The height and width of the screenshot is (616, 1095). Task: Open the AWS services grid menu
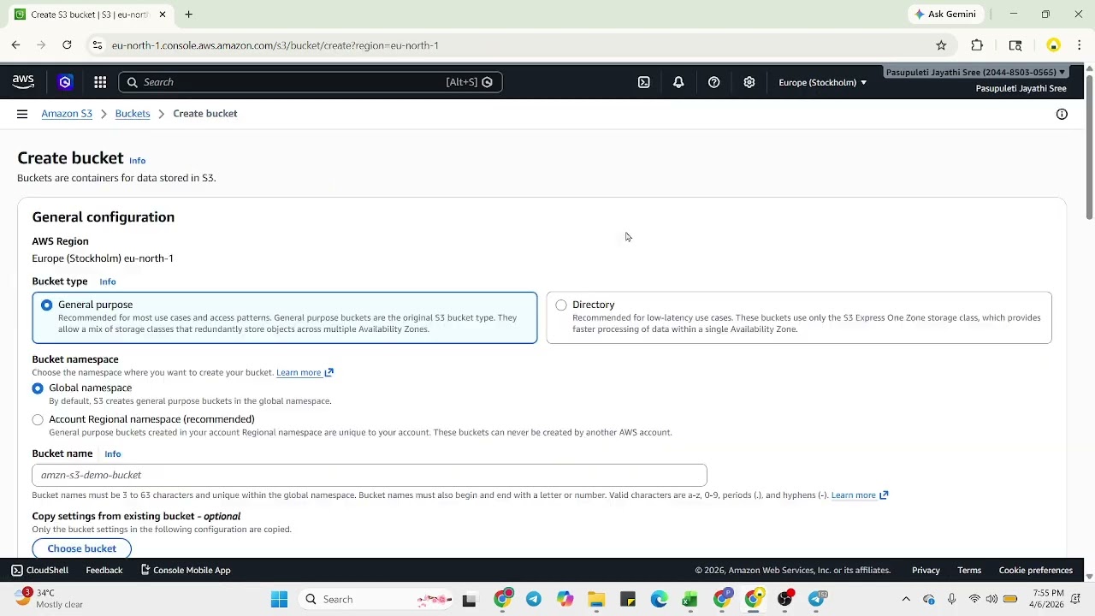coord(100,82)
